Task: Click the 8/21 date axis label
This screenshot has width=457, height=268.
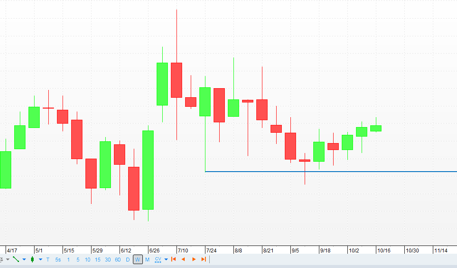Action: [x=268, y=250]
